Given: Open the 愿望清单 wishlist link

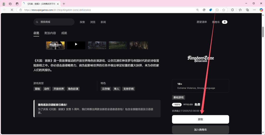Looking at the screenshot, I should [x=202, y=22].
